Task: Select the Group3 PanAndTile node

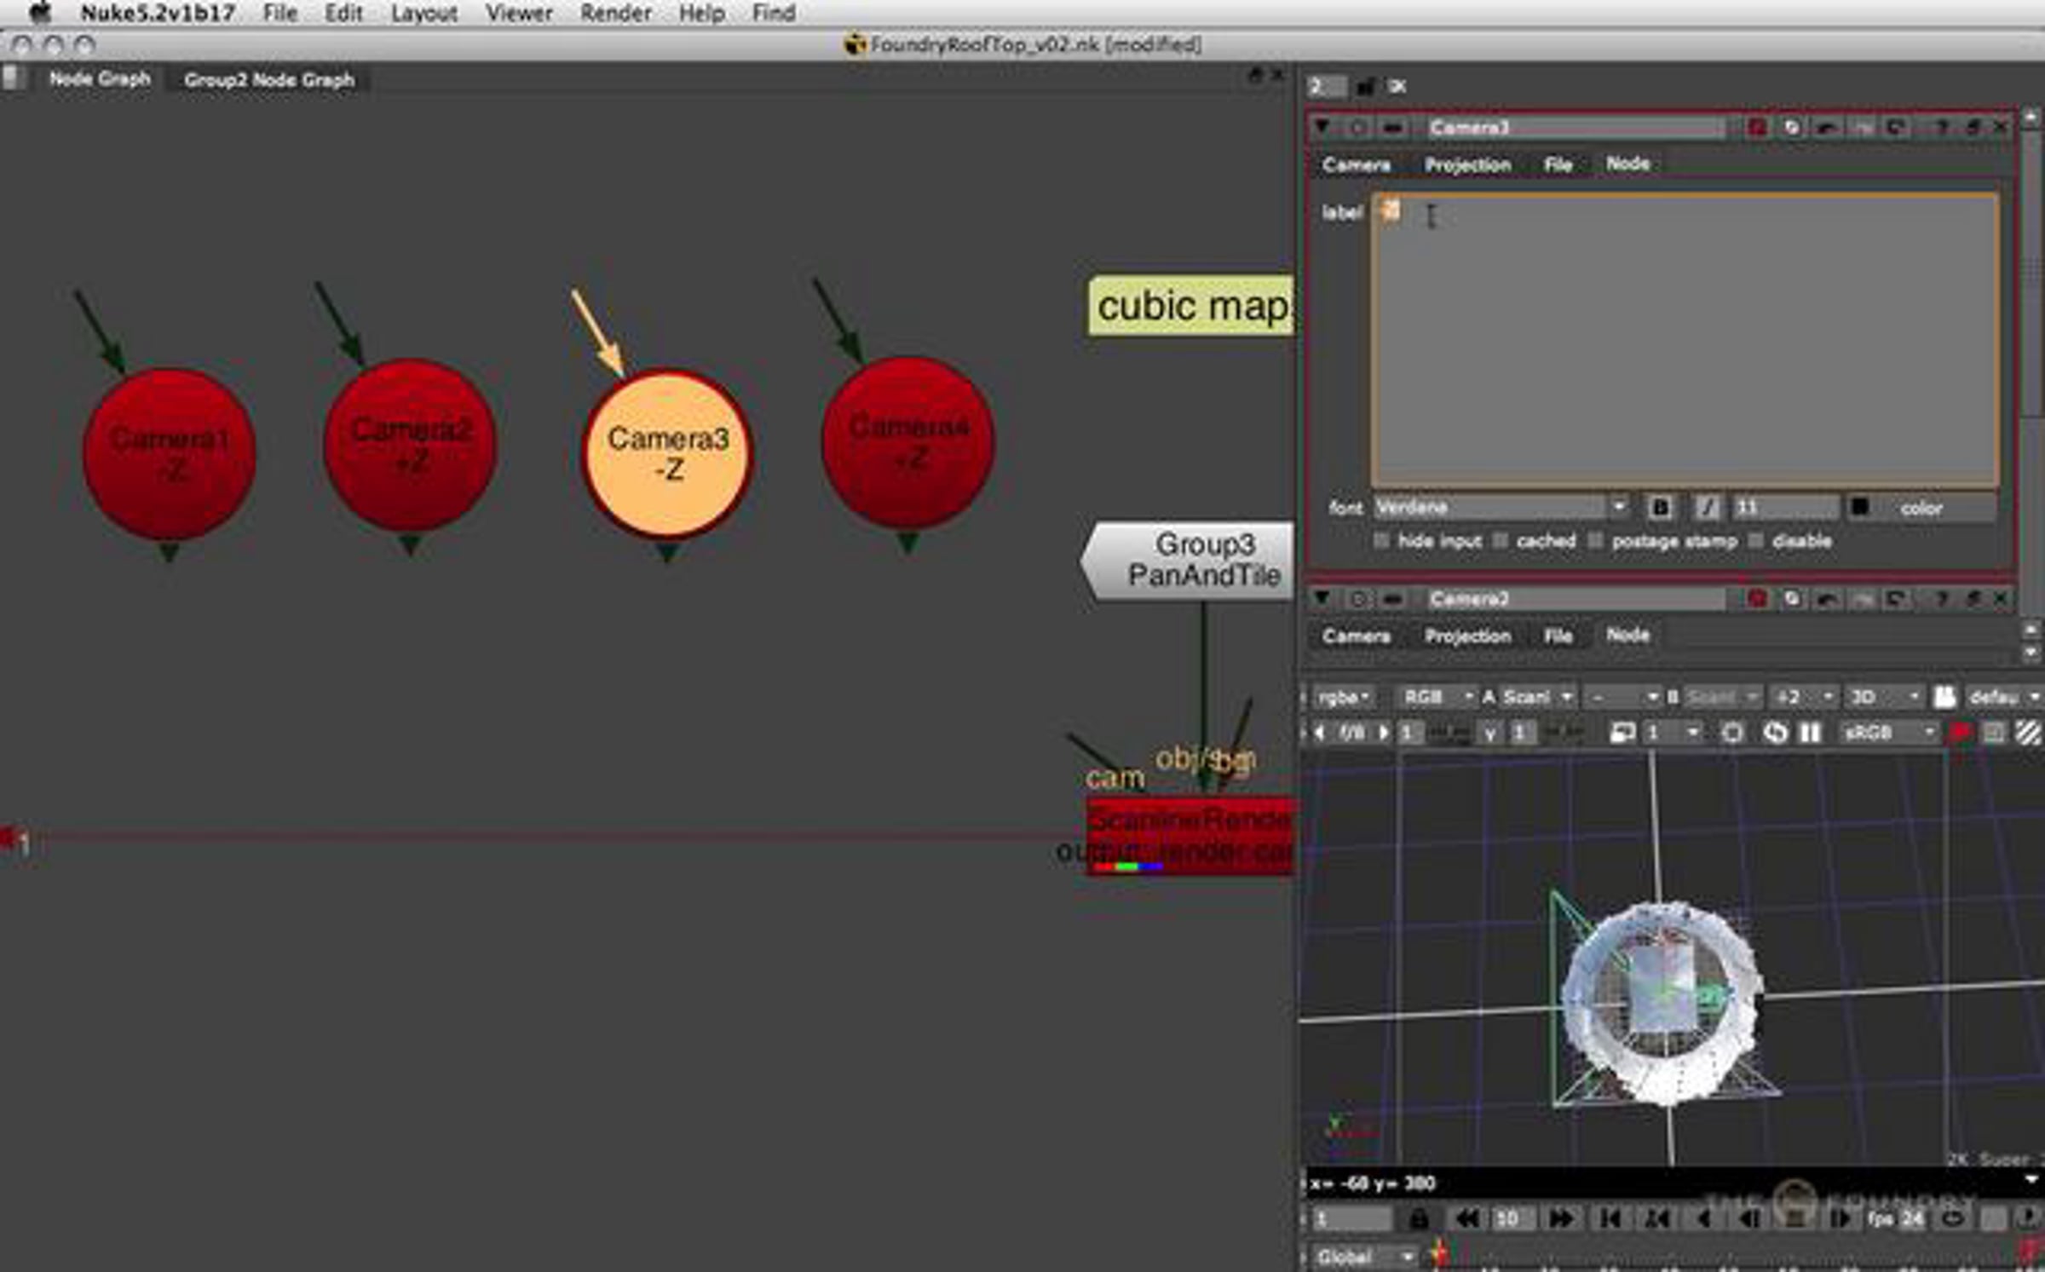Action: click(1189, 561)
